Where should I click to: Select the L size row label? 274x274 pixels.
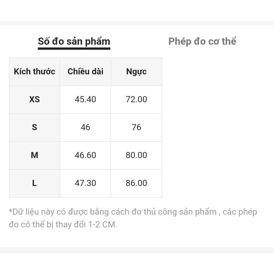pyautogui.click(x=35, y=183)
